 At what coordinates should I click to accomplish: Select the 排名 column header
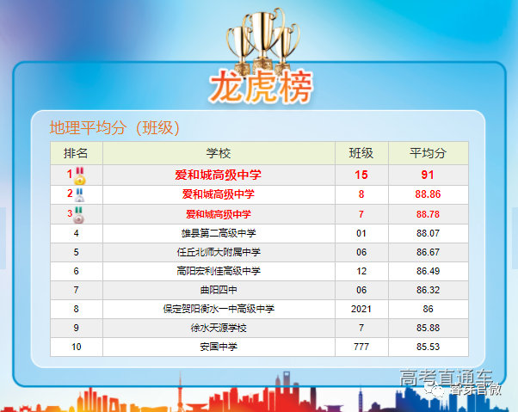(76, 153)
